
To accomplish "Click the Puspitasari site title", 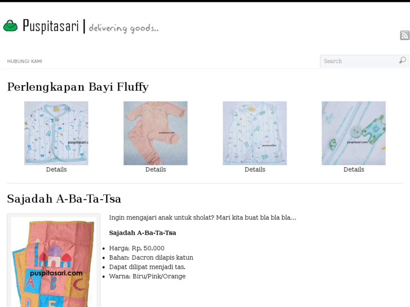I will (x=50, y=26).
